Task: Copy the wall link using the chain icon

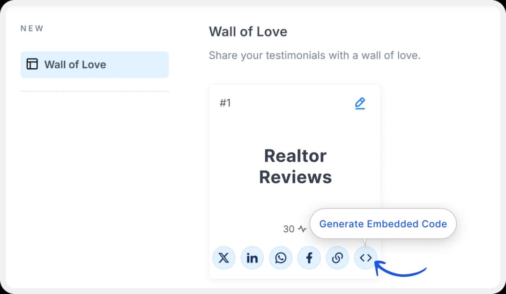Action: [337, 258]
